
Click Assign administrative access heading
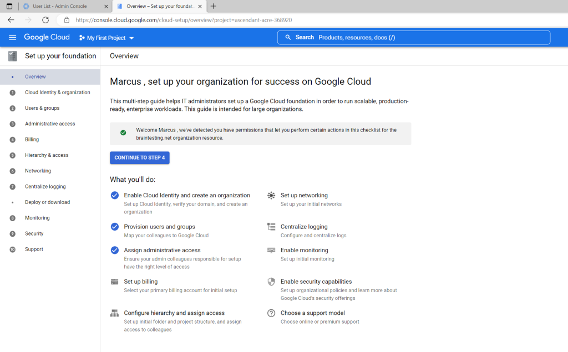[x=162, y=250]
